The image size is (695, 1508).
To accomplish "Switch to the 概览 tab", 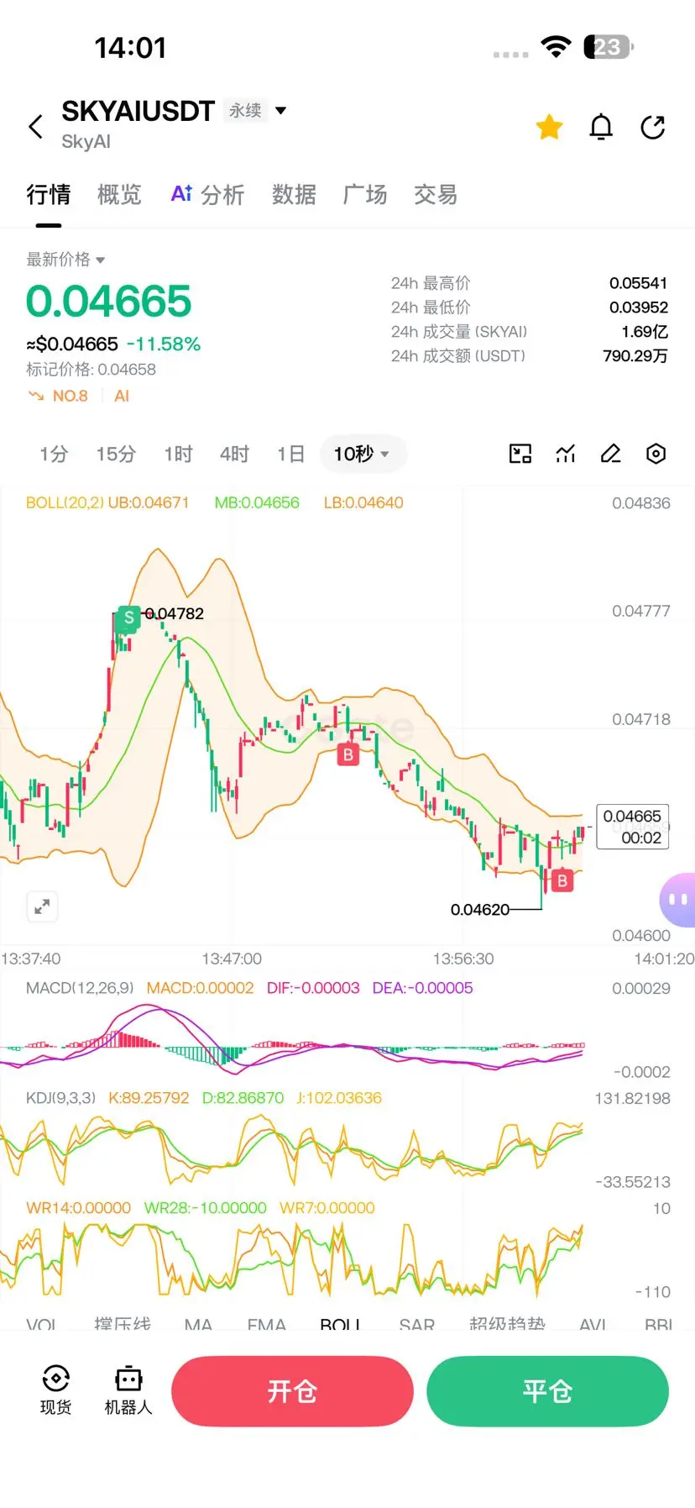I will tap(119, 195).
